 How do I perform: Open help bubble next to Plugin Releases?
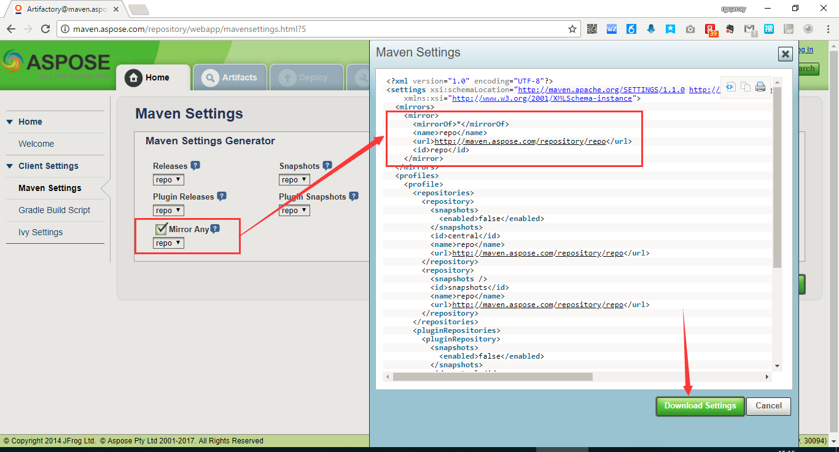(222, 196)
